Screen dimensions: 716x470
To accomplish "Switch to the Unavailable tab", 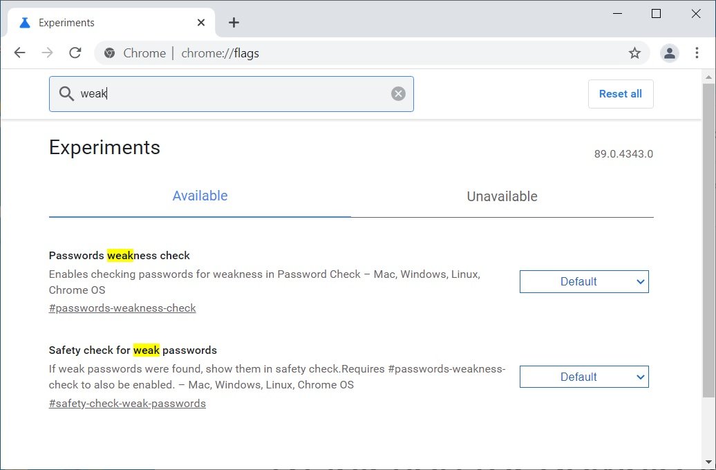I will click(502, 197).
